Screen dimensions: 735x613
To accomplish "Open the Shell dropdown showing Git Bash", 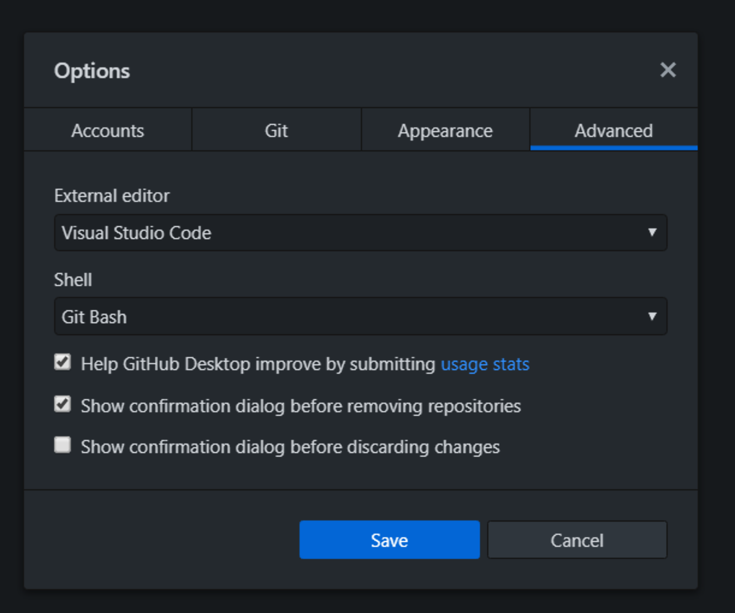I will pyautogui.click(x=360, y=316).
